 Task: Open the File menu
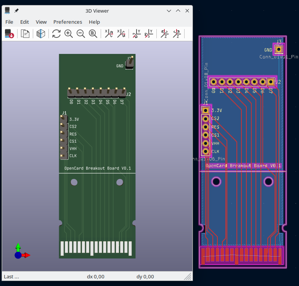tap(9, 22)
